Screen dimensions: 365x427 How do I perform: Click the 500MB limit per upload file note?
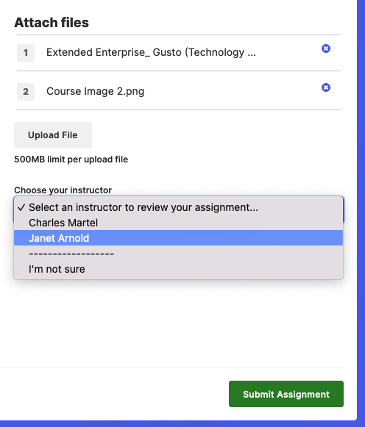[x=71, y=159]
